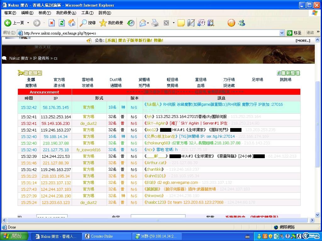The height and width of the screenshot is (241, 322).
Task: Click the Stop loading icon in toolbar
Action: (52, 23)
